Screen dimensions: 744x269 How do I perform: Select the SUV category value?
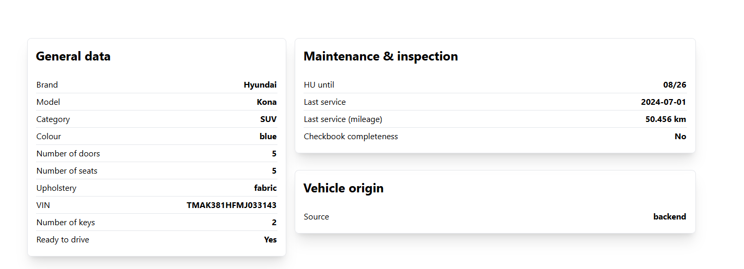268,119
